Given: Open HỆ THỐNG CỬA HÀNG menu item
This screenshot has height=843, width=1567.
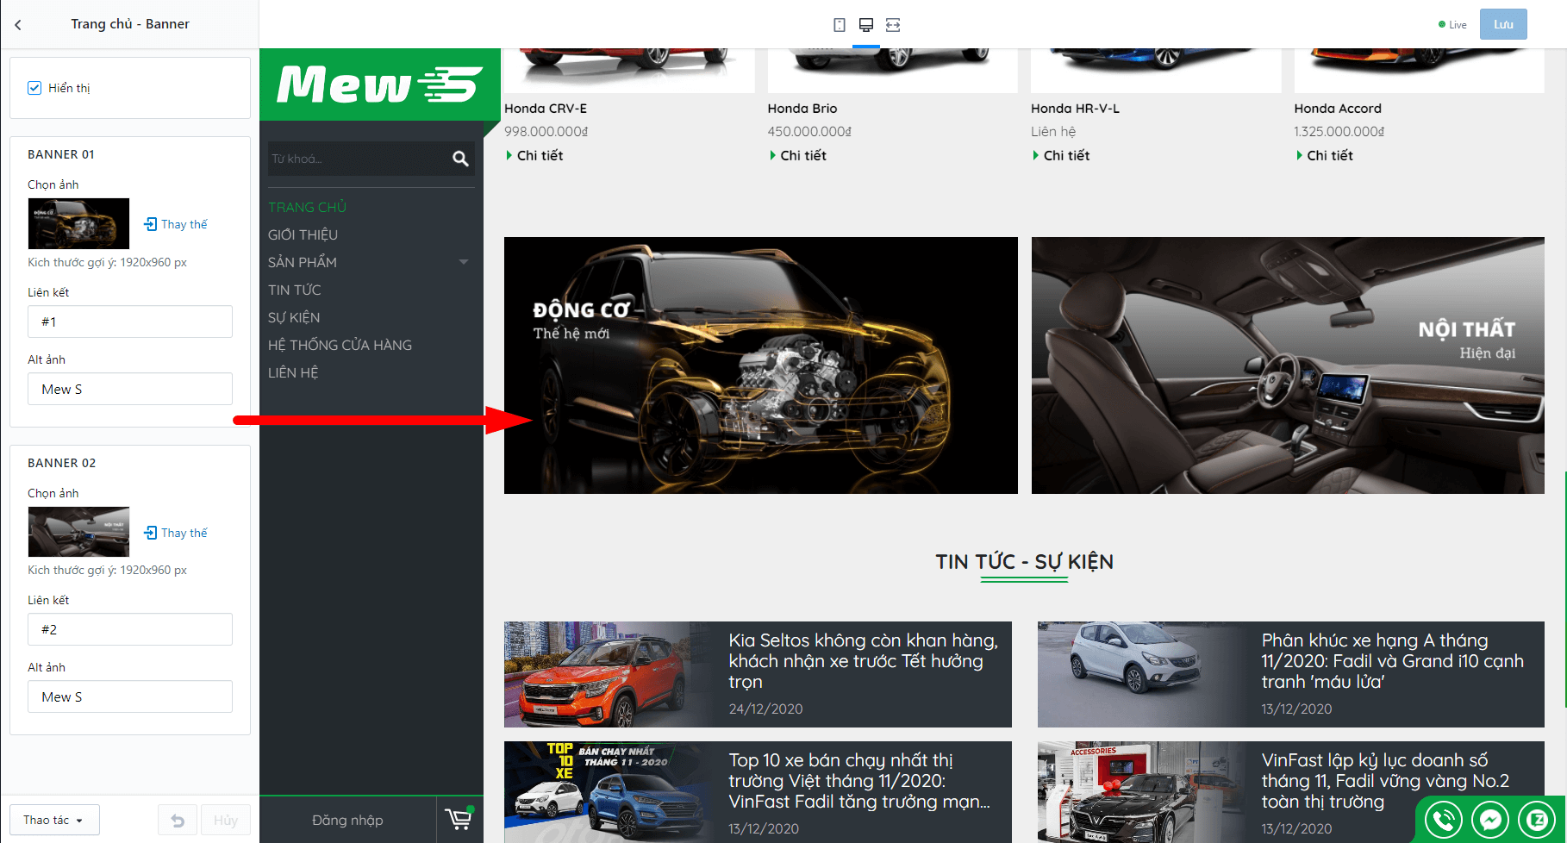Looking at the screenshot, I should (340, 345).
